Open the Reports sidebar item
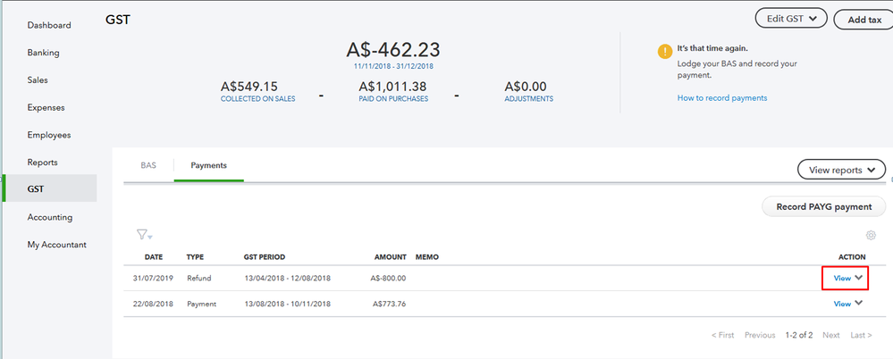893x359 pixels. (x=43, y=163)
